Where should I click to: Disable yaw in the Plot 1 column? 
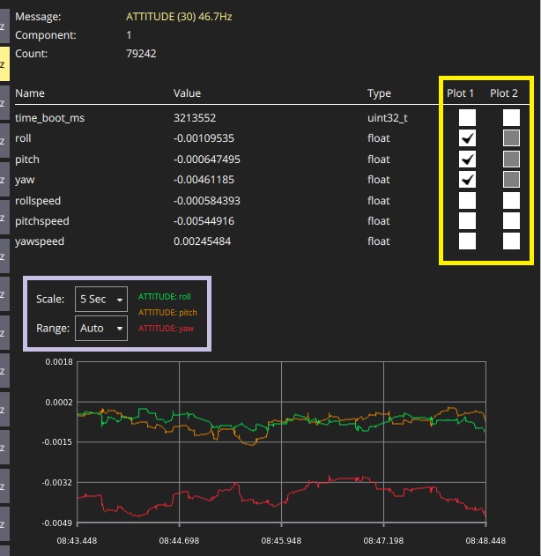[468, 180]
